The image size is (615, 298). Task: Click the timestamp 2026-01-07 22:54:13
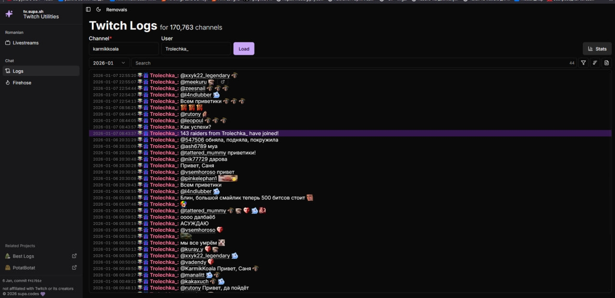[114, 101]
